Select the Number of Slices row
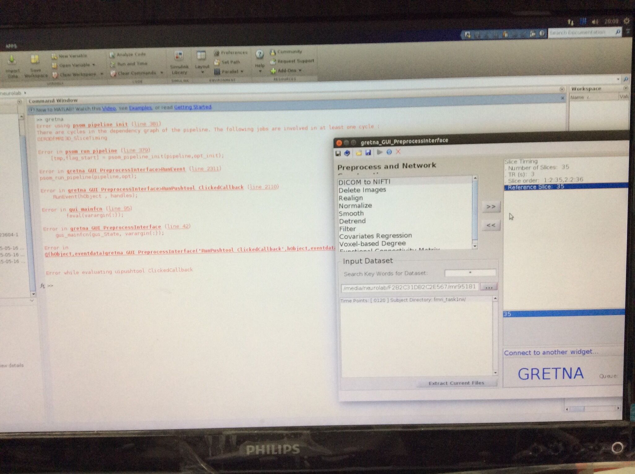The height and width of the screenshot is (474, 635). 566,167
